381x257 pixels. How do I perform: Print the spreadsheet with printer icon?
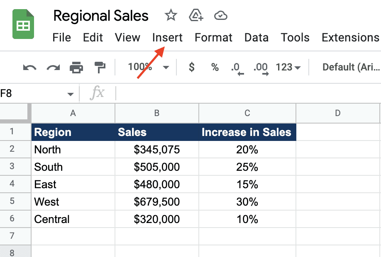pos(76,67)
